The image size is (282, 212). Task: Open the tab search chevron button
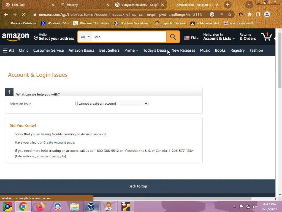pyautogui.click(x=249, y=5)
